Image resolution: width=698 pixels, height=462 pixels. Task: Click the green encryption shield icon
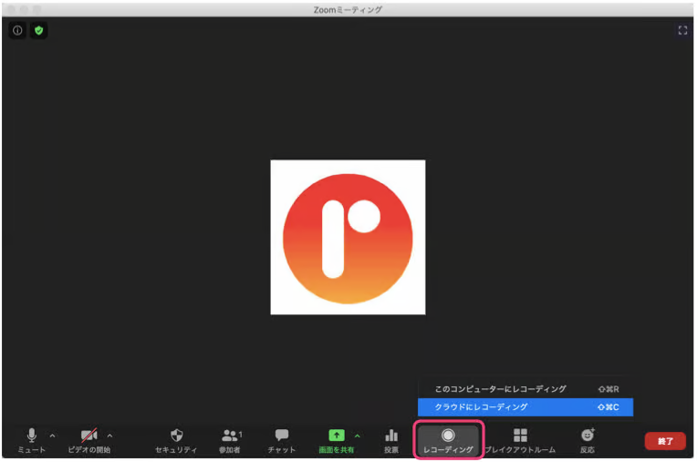(38, 31)
